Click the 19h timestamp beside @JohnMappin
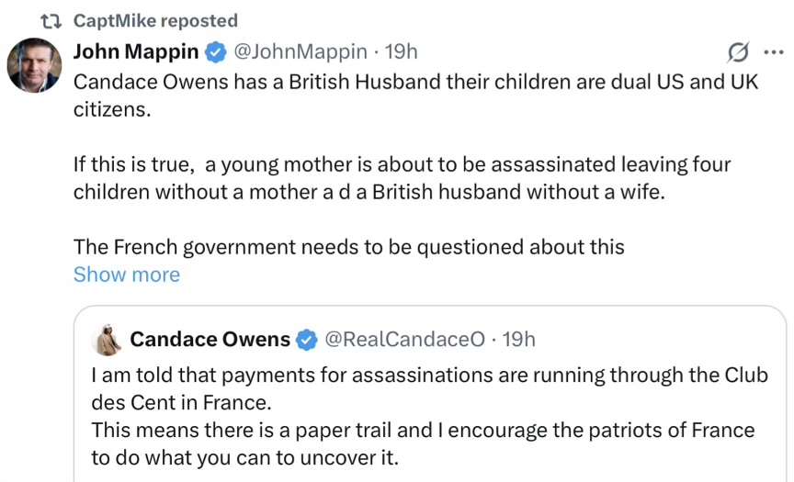 pos(401,51)
